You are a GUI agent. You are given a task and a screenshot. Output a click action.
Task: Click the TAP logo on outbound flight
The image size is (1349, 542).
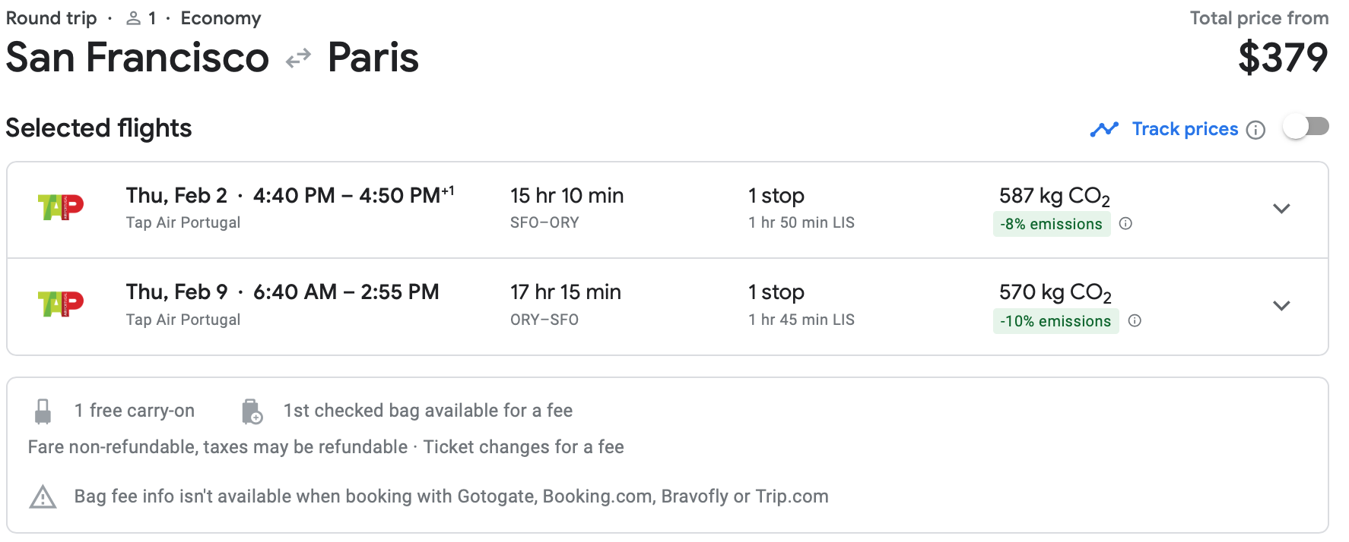pyautogui.click(x=61, y=206)
